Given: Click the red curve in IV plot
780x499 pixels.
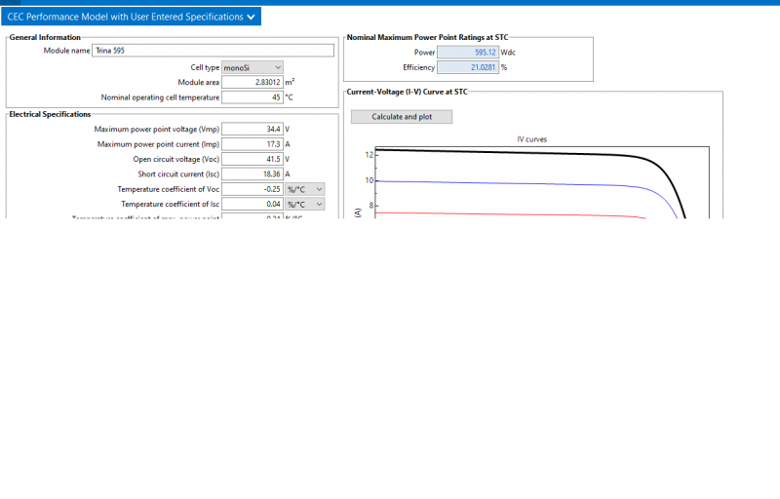Looking at the screenshot, I should click(x=517, y=213).
